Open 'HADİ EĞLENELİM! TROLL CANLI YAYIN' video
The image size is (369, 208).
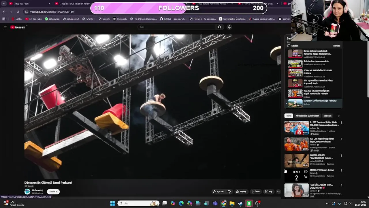point(297,190)
